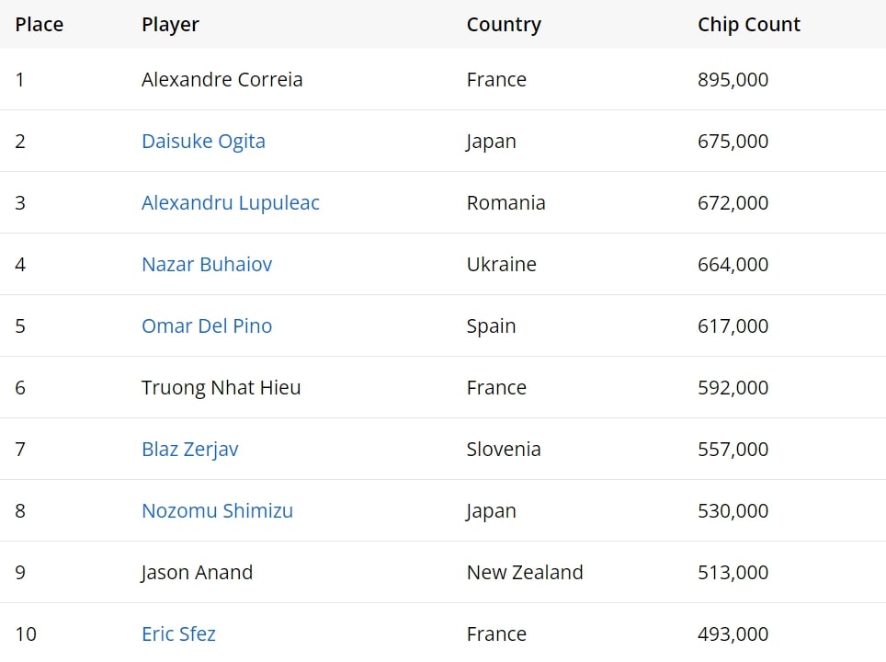The width and height of the screenshot is (886, 662).
Task: Click the Place column header
Action: coord(40,25)
